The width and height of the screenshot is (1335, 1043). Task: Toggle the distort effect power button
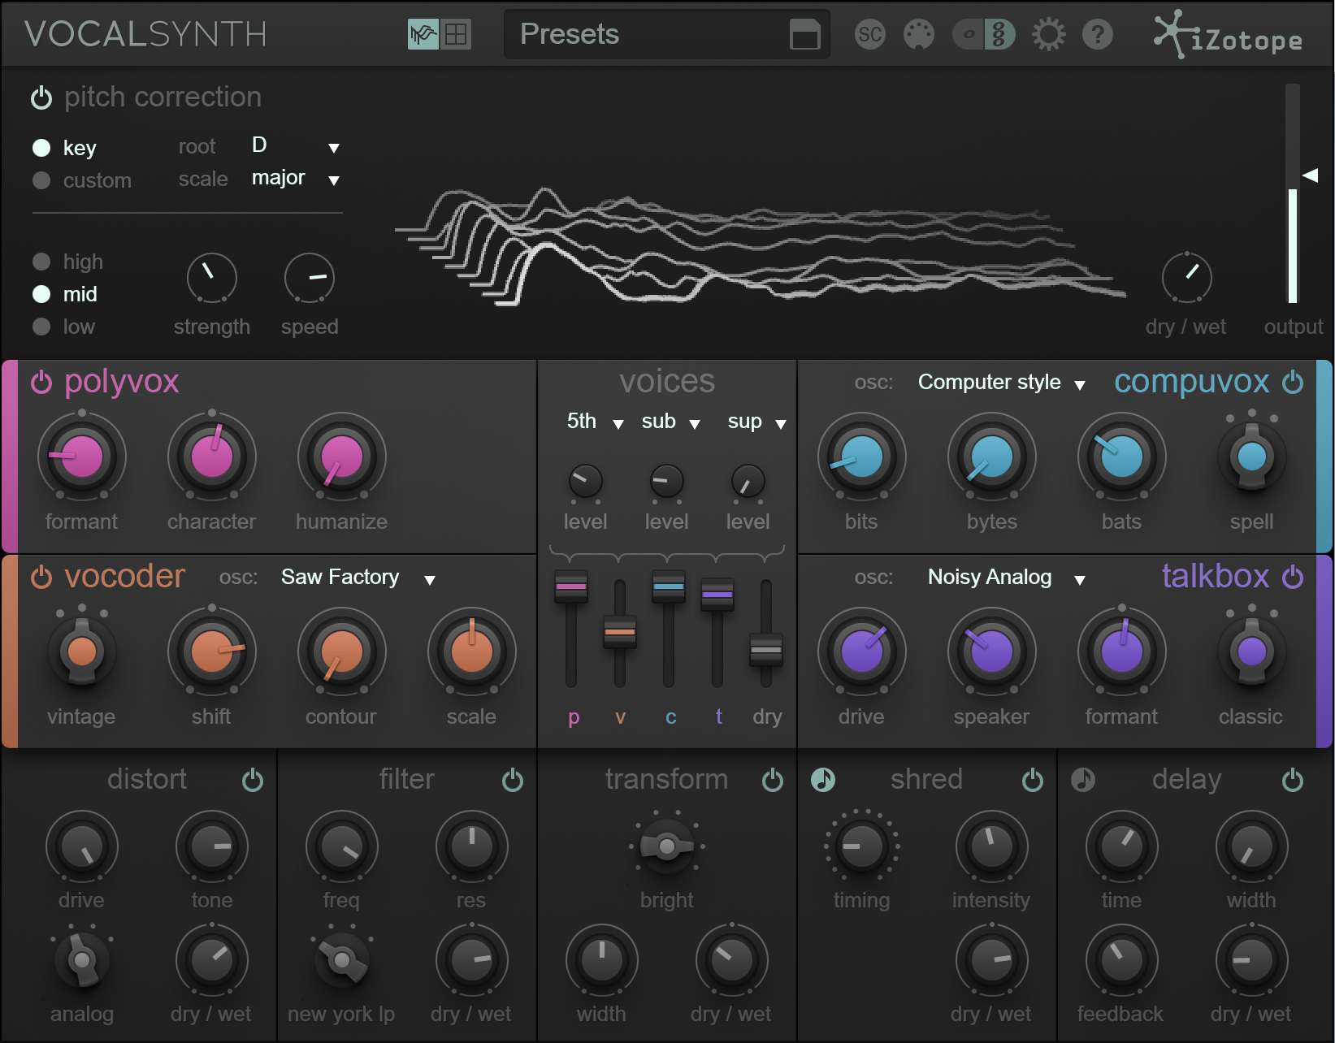point(253,780)
